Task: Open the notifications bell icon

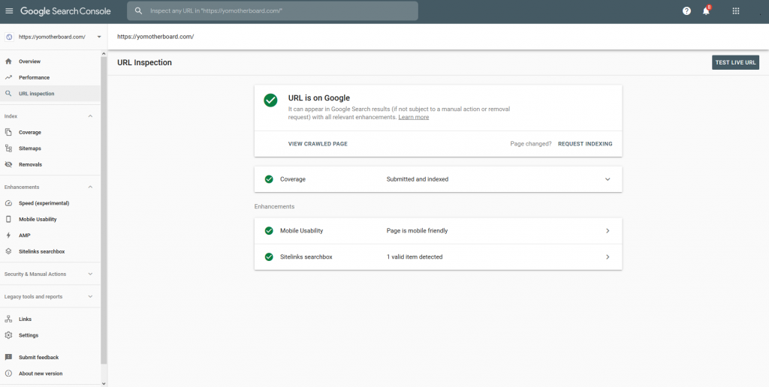Action: point(706,10)
